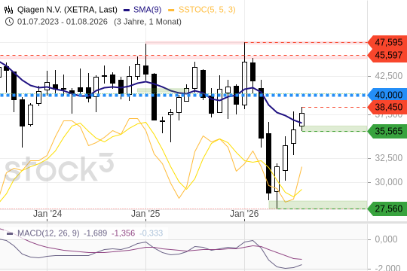Image resolution: width=407 pixels, height=271 pixels.
Task: Click the 0,000 MACD axis label
Action: [386, 239]
